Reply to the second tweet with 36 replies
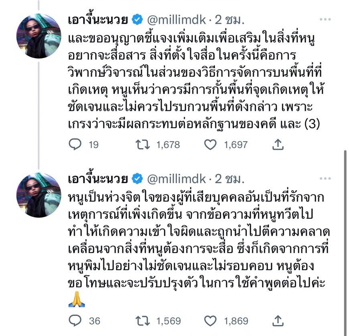Image resolution: width=349 pixels, height=336 pixels. 75,320
